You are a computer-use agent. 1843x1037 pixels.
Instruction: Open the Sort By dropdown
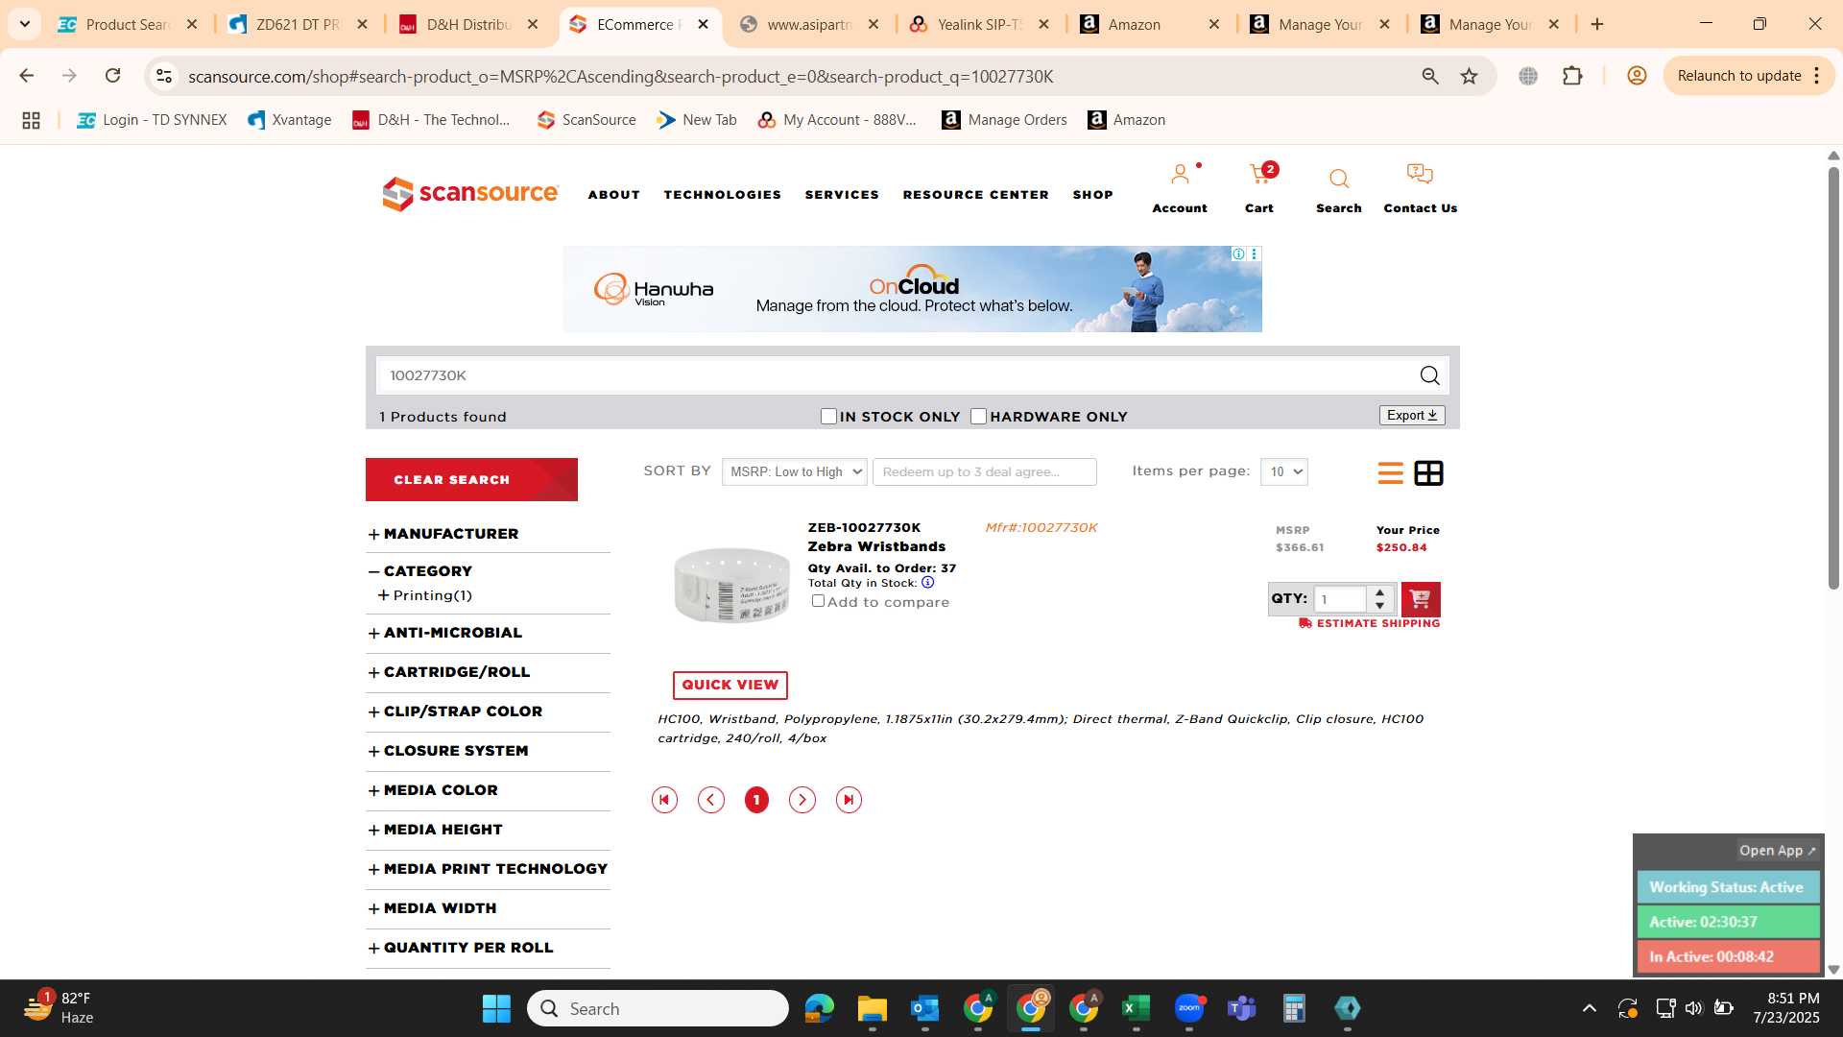click(x=795, y=471)
